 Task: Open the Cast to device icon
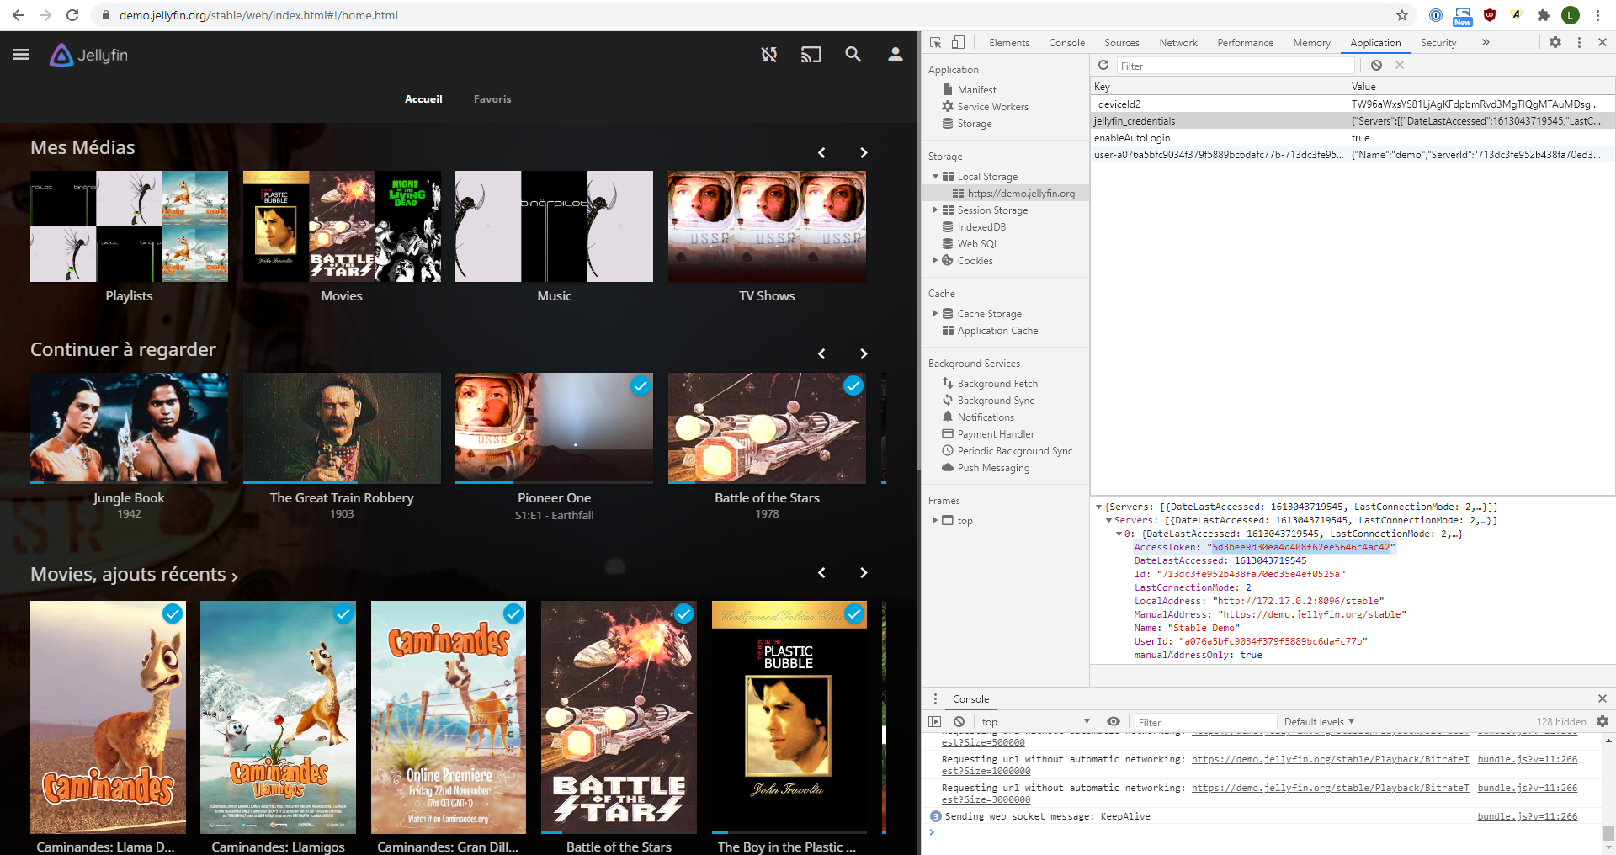(x=811, y=55)
